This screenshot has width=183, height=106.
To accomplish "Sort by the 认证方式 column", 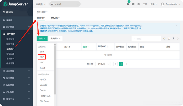I will (103, 46).
